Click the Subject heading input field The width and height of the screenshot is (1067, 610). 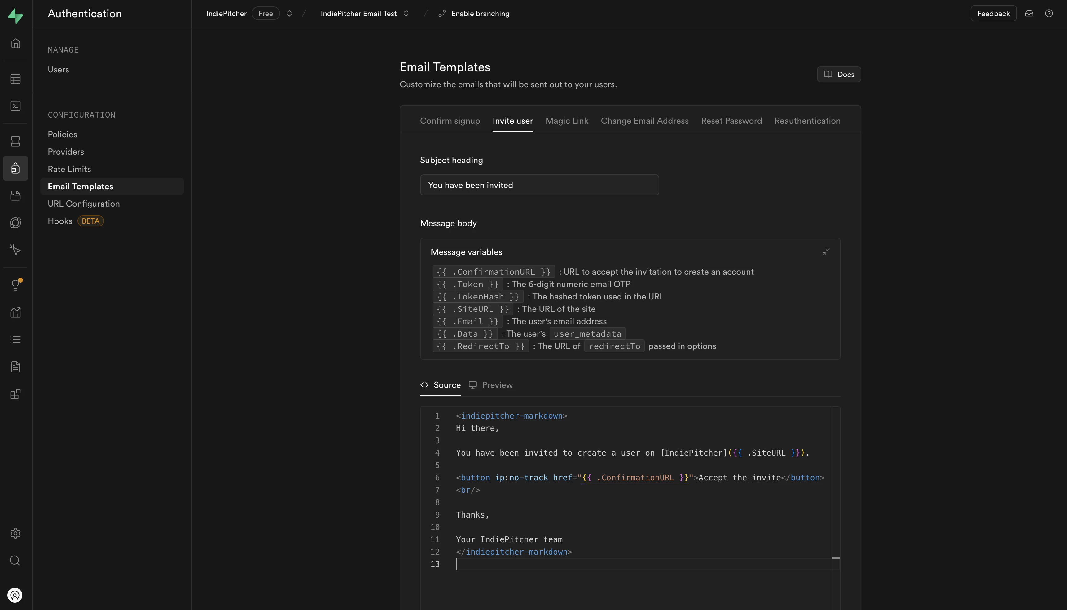[x=539, y=185]
